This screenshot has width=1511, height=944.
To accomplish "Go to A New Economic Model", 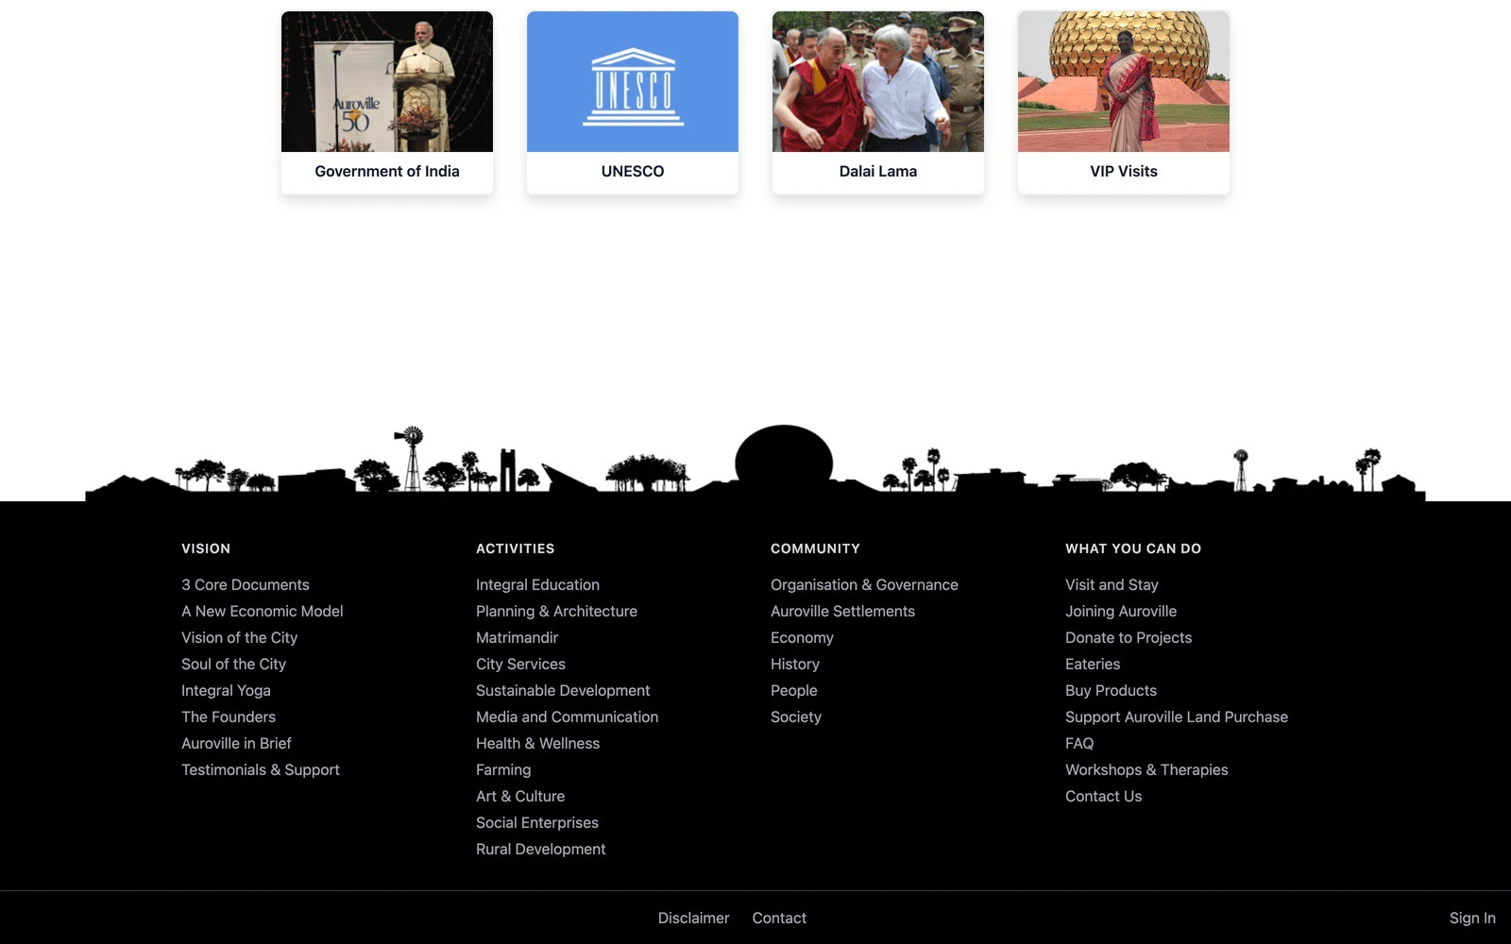I will [x=263, y=611].
